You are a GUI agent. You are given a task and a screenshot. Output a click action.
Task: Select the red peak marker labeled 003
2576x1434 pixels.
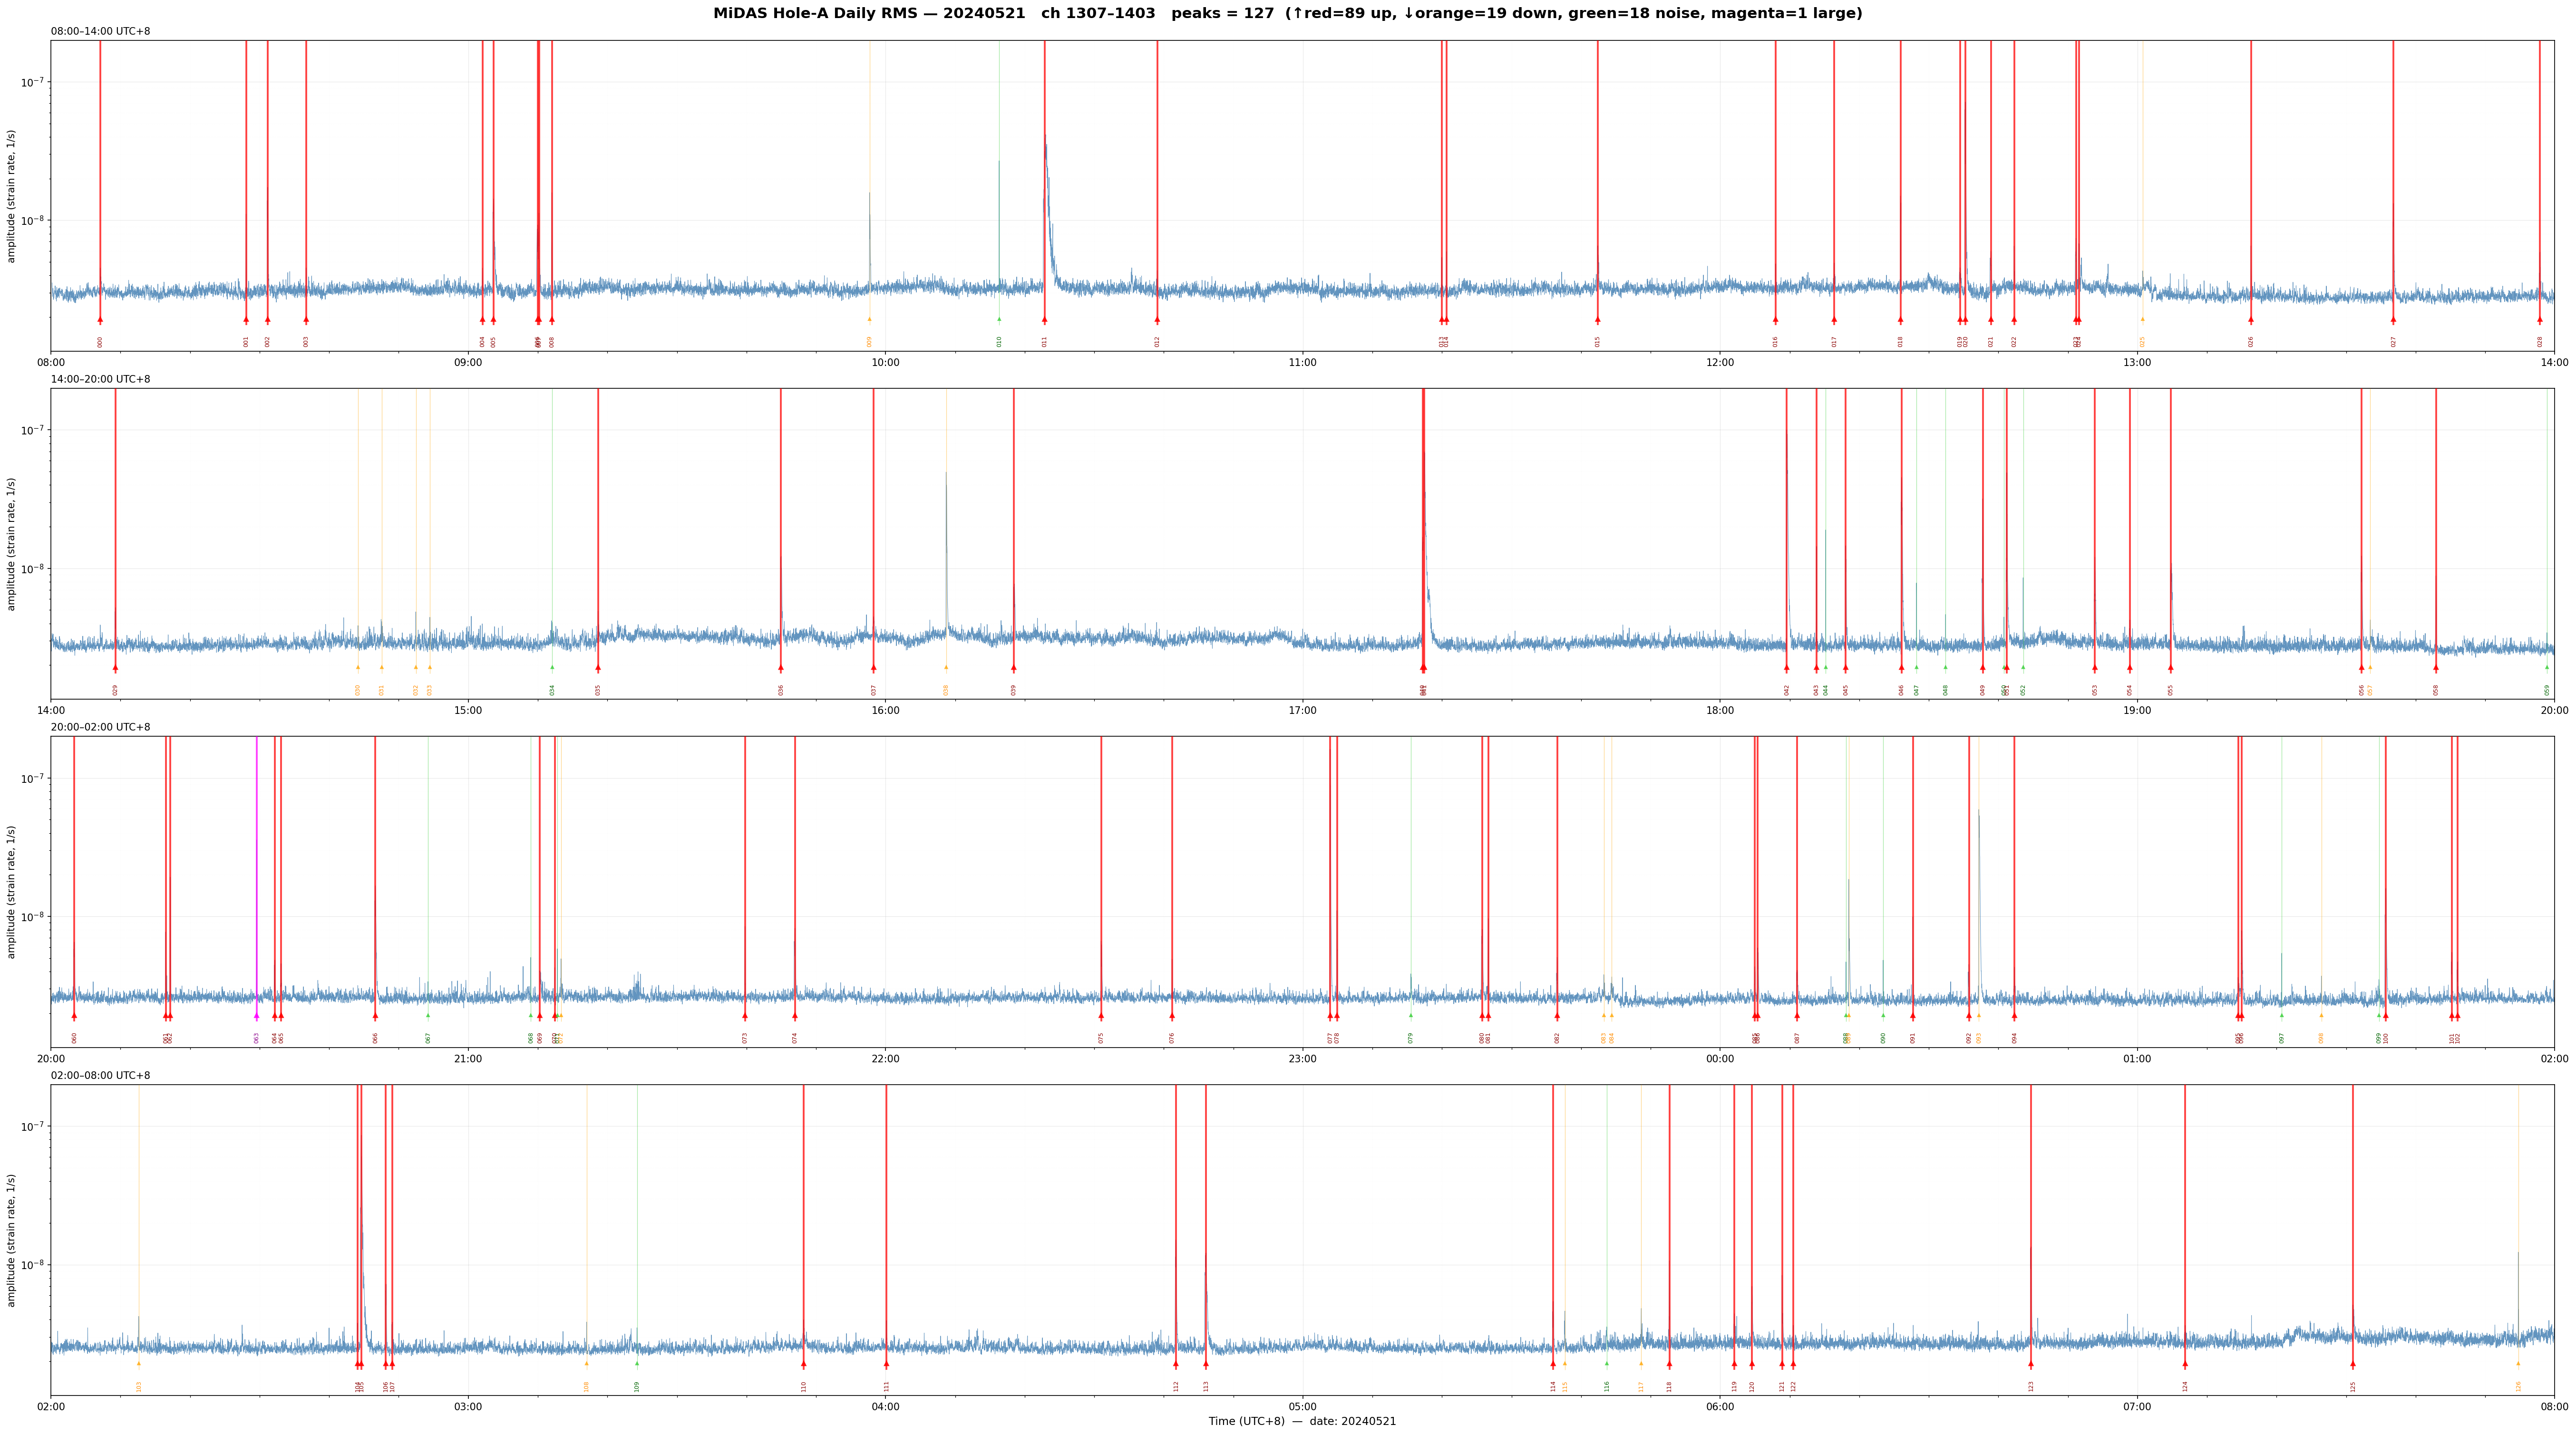coord(306,320)
